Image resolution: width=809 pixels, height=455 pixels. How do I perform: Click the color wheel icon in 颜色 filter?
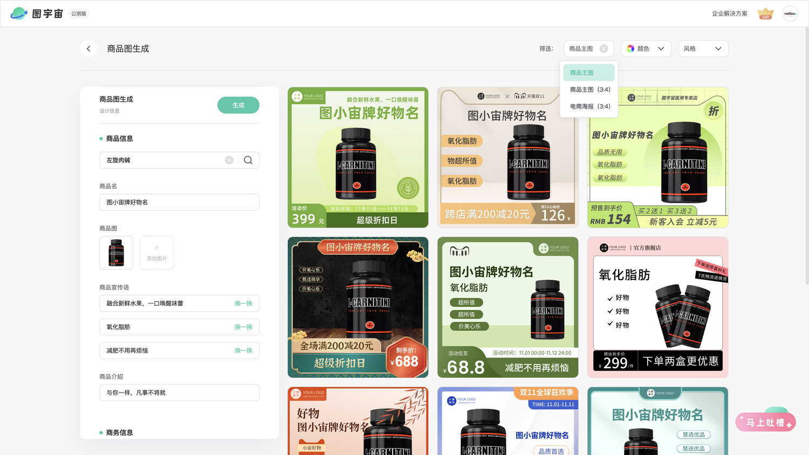coord(630,49)
